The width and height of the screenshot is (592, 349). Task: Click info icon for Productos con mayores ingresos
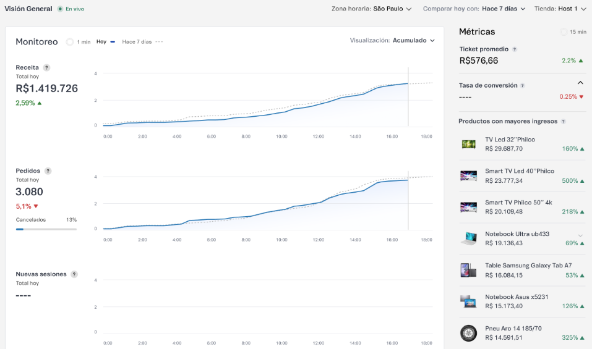pyautogui.click(x=563, y=122)
